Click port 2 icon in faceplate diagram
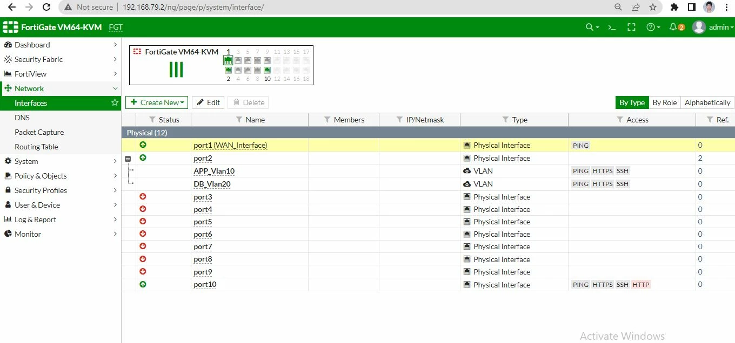Image resolution: width=735 pixels, height=343 pixels. click(228, 70)
